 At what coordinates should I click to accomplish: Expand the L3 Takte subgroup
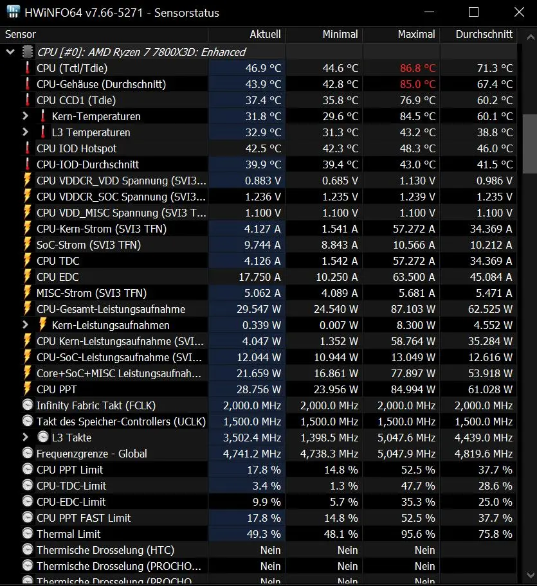pos(26,438)
